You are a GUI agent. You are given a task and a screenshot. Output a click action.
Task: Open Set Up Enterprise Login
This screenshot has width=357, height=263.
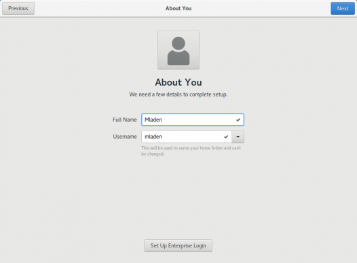click(x=178, y=245)
